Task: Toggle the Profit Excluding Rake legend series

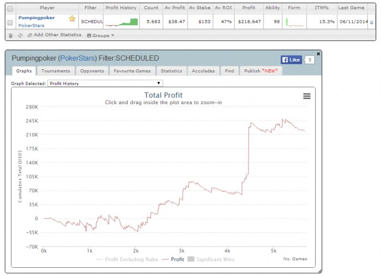Action: 127,260
